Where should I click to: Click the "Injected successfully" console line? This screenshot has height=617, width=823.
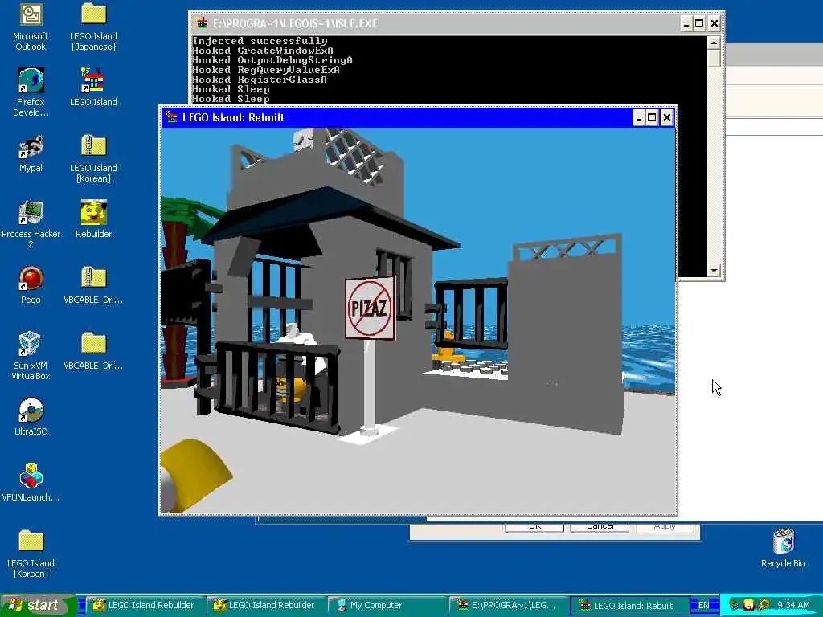260,41
